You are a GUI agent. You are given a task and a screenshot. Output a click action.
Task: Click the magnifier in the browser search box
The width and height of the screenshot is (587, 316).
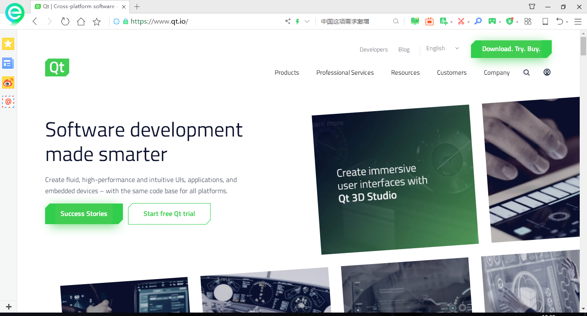(396, 21)
